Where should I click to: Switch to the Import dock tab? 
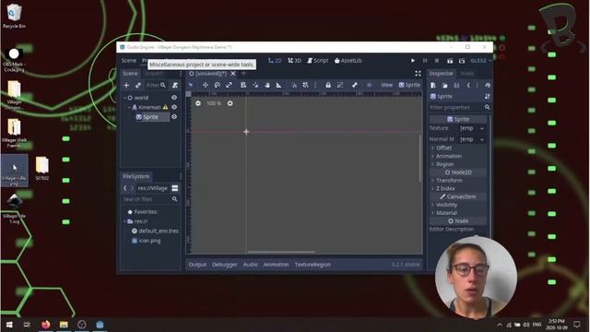point(154,74)
